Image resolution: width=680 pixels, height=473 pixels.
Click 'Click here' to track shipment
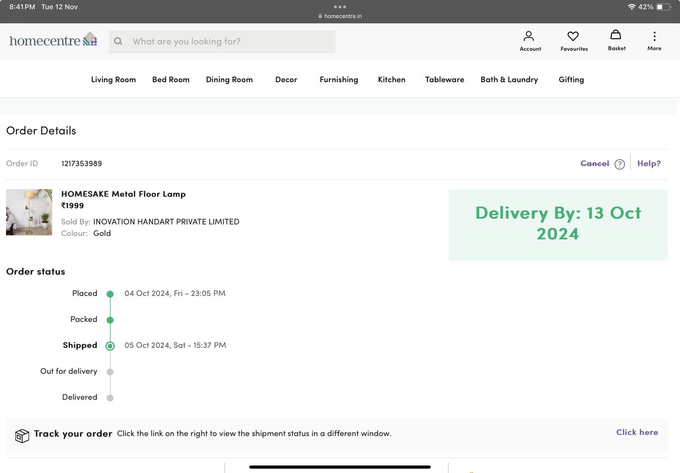point(637,432)
